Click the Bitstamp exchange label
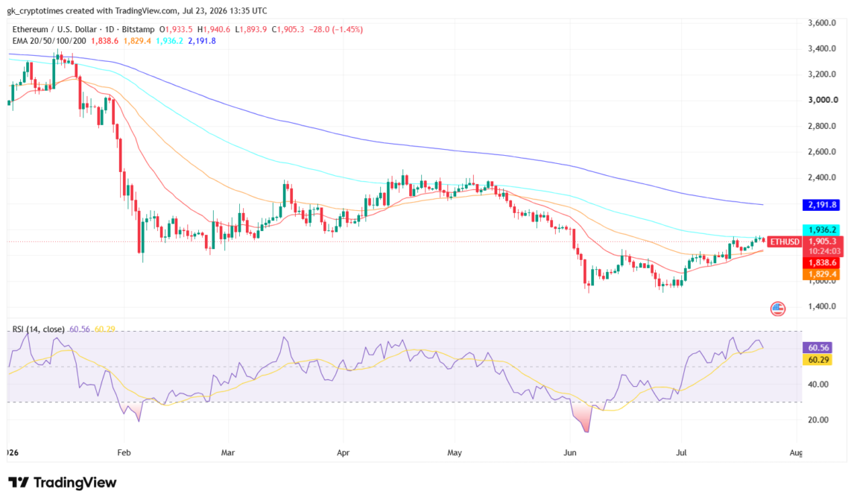The image size is (854, 503). tap(139, 29)
